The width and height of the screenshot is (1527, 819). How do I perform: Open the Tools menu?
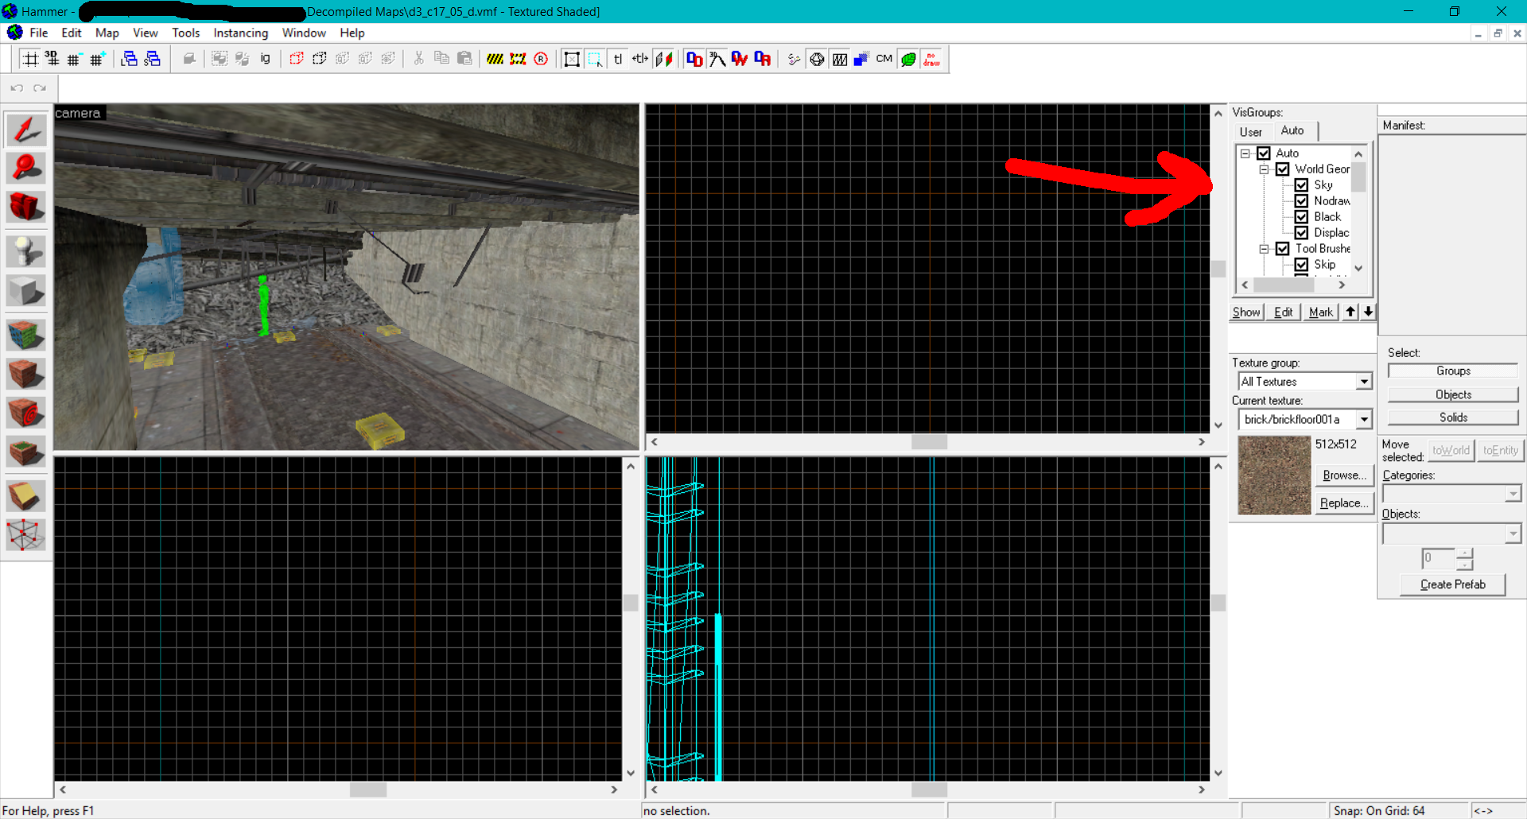click(186, 33)
